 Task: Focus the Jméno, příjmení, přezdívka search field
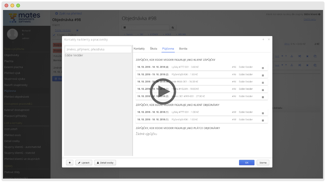click(98, 50)
